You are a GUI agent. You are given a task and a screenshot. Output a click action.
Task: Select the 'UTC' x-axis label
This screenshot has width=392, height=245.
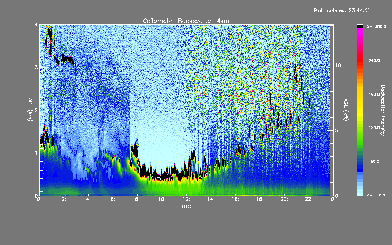(x=186, y=206)
